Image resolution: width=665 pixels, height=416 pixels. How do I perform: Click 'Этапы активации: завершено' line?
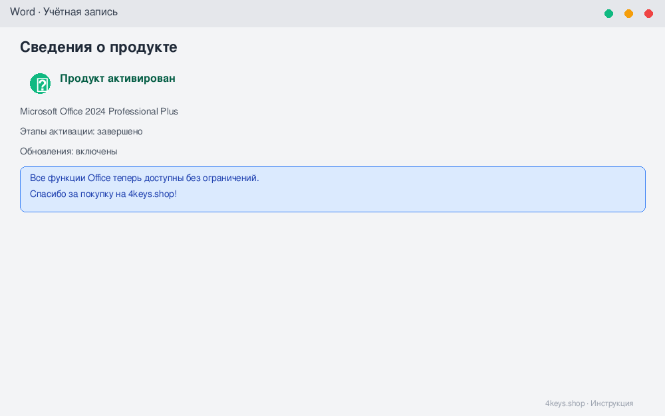point(81,132)
